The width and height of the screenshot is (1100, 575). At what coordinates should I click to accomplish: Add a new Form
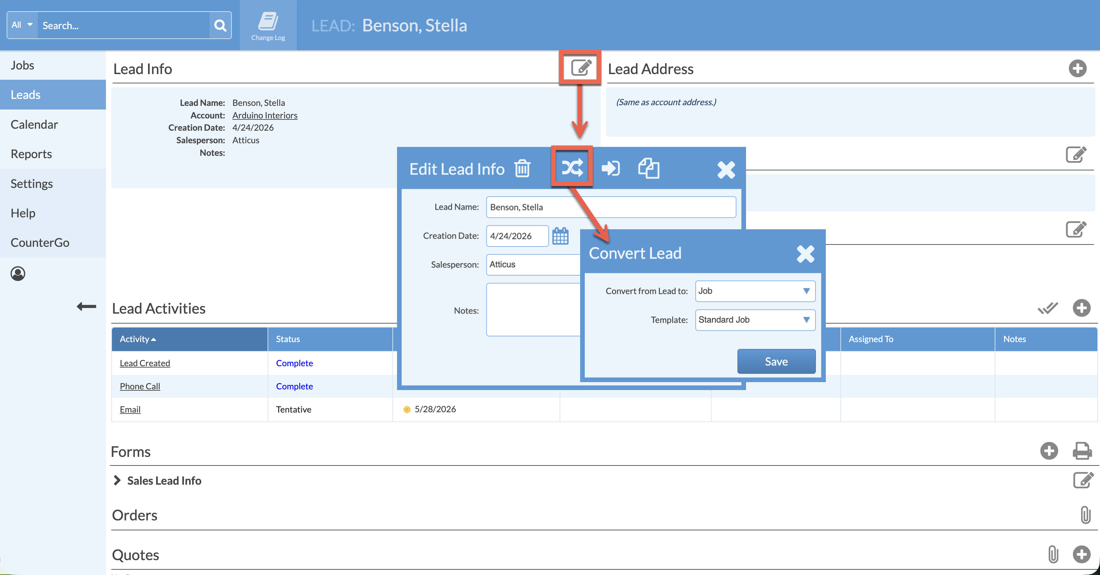1049,451
